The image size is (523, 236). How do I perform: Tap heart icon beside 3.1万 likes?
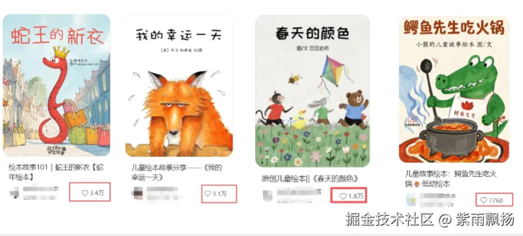208,194
